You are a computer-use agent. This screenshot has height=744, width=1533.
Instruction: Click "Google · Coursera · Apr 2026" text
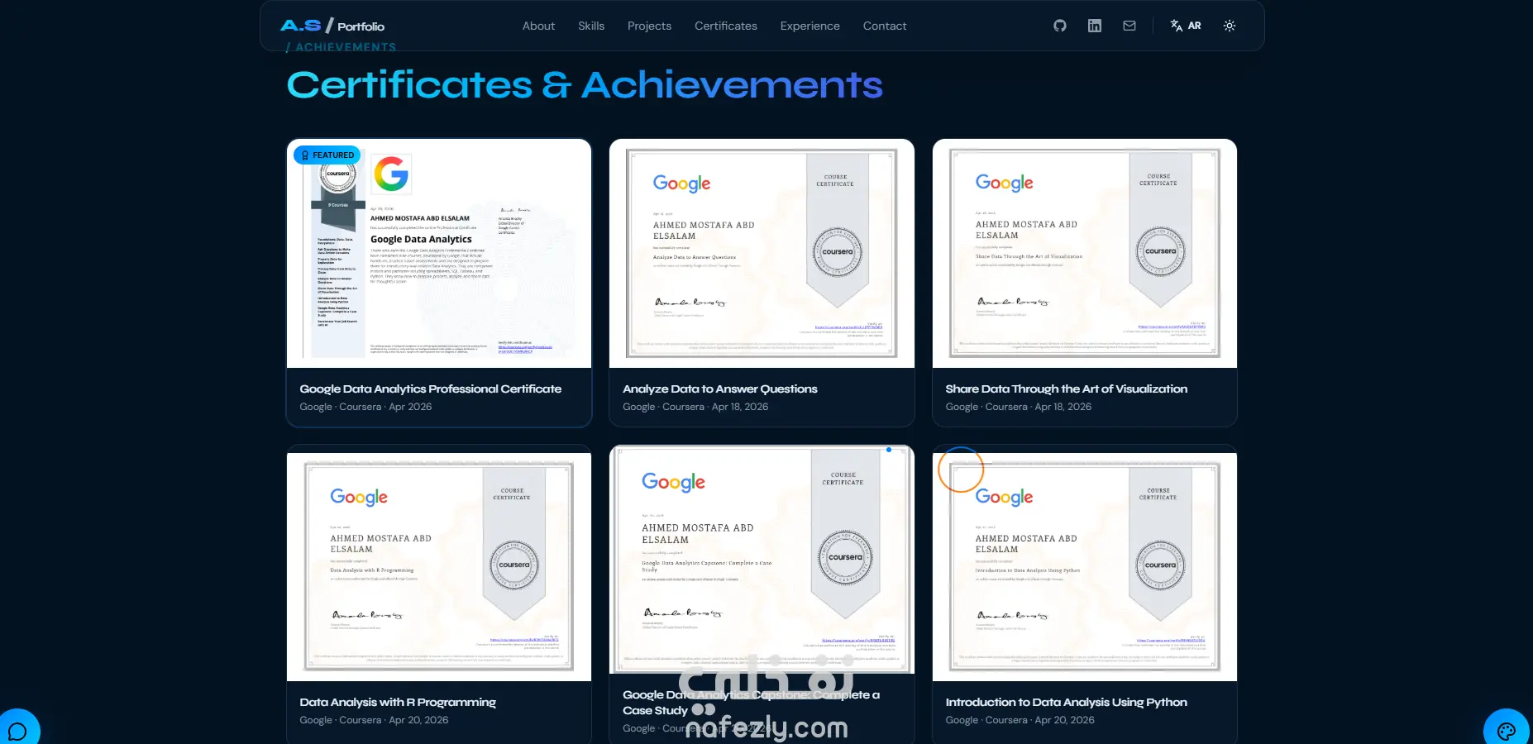click(365, 407)
